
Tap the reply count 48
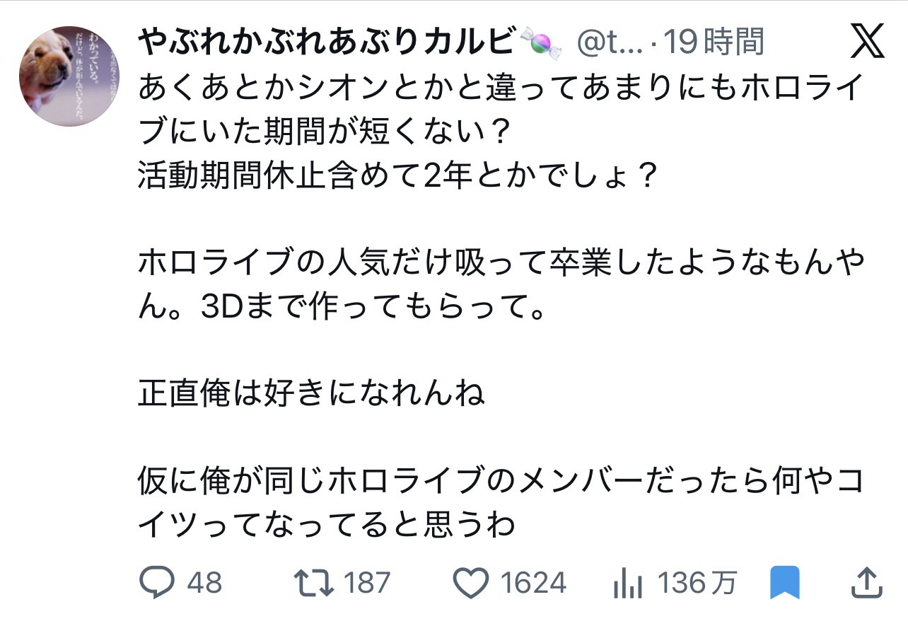(x=205, y=584)
